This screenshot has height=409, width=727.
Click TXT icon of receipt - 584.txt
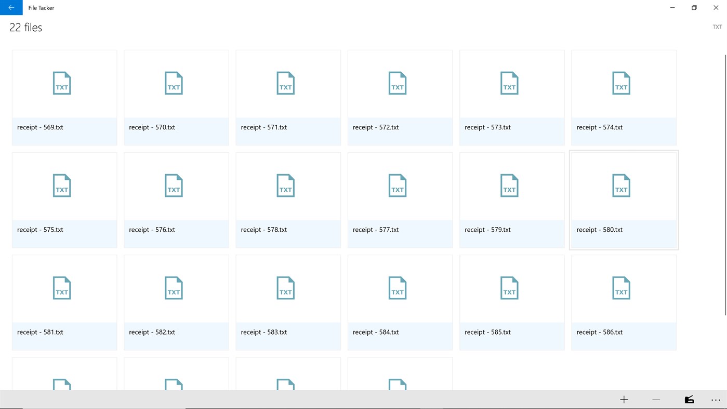click(x=398, y=288)
